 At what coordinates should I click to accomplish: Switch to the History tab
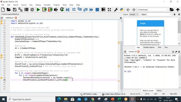[159, 91]
